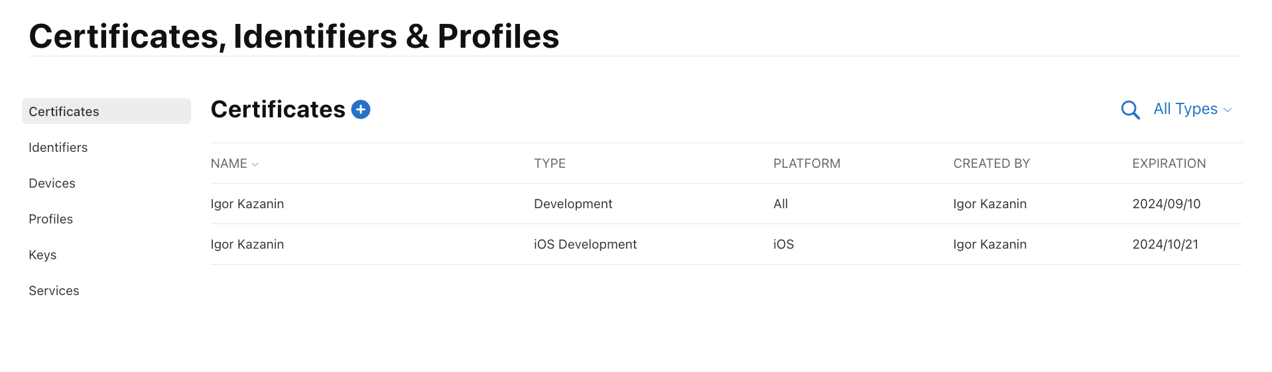Open the Development certificate named Igor Kazanin
1272x372 pixels.
click(x=247, y=204)
